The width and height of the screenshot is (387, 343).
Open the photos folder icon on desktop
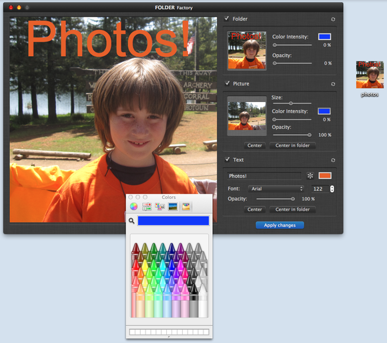tap(370, 75)
